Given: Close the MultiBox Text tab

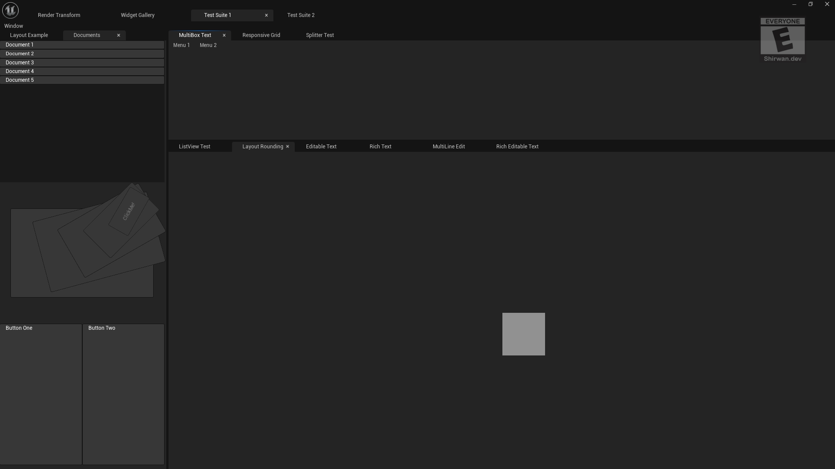Looking at the screenshot, I should click(x=224, y=35).
